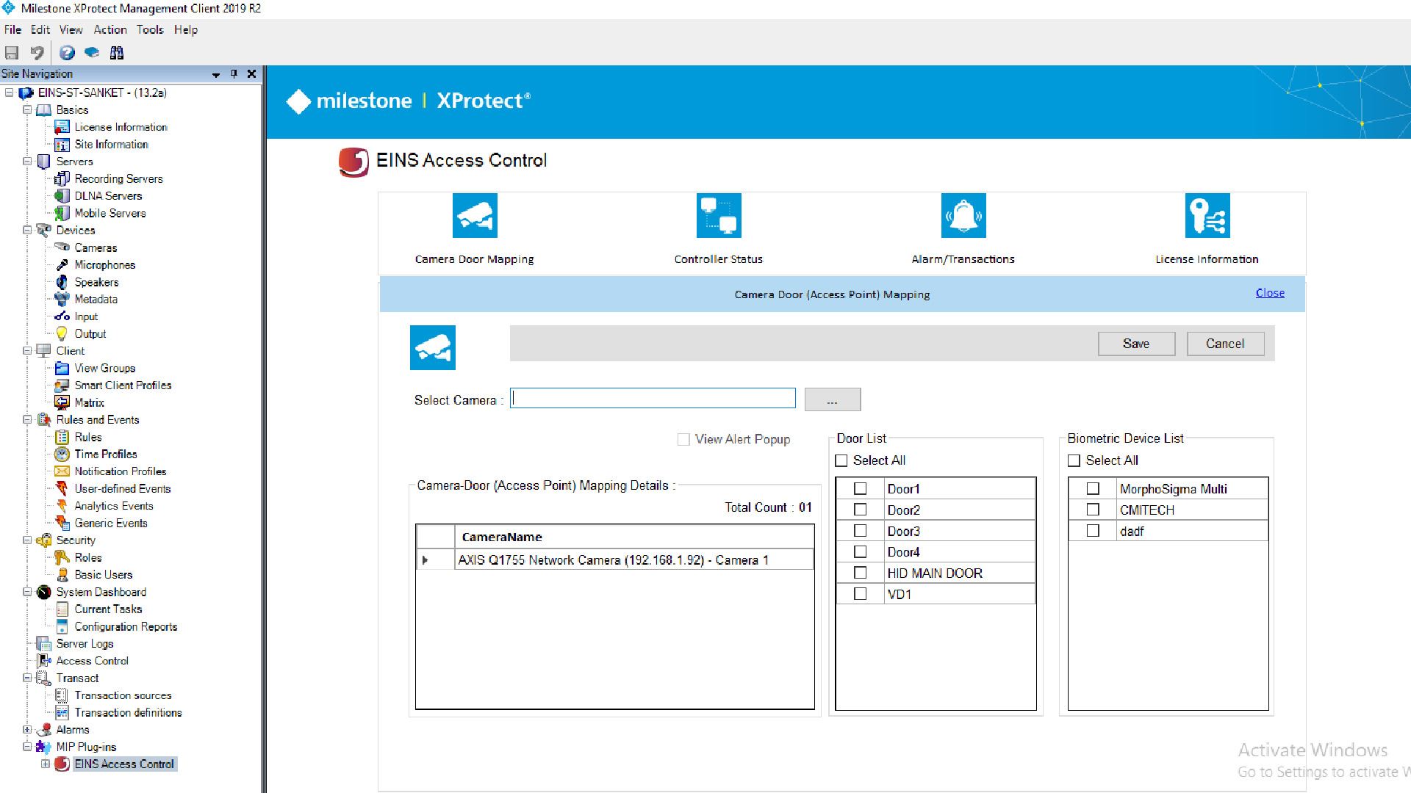Click the Save toolbar icon
This screenshot has height=793, width=1411.
point(12,53)
